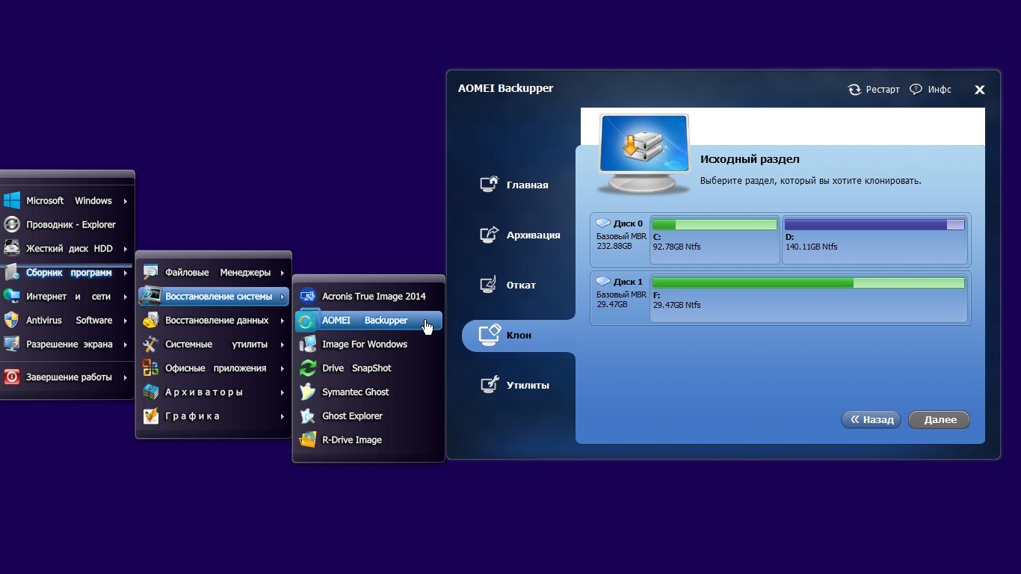Click the '232.88GB' disk size text
Screen dimensions: 1021x574
(x=614, y=246)
